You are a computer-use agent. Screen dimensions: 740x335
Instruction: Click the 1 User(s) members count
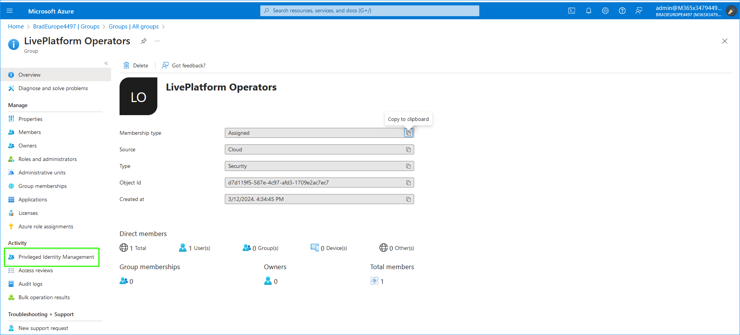[194, 248]
